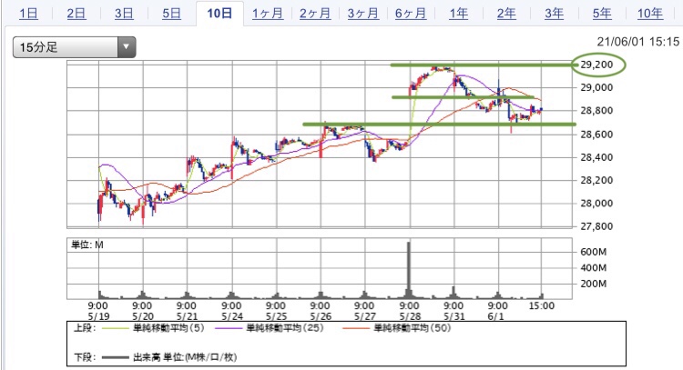
Task: Click the 6/1 date axis label
Action: tap(495, 316)
